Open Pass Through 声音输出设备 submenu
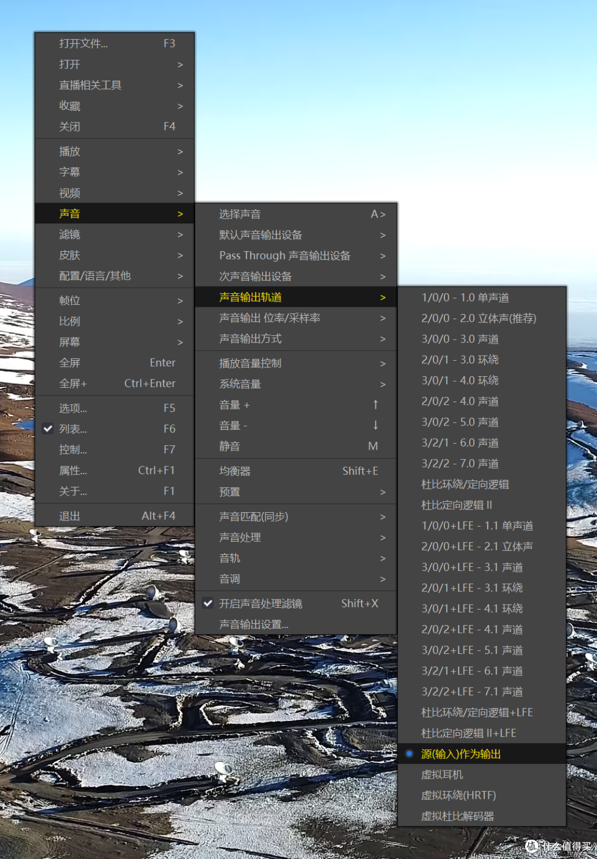 point(296,256)
